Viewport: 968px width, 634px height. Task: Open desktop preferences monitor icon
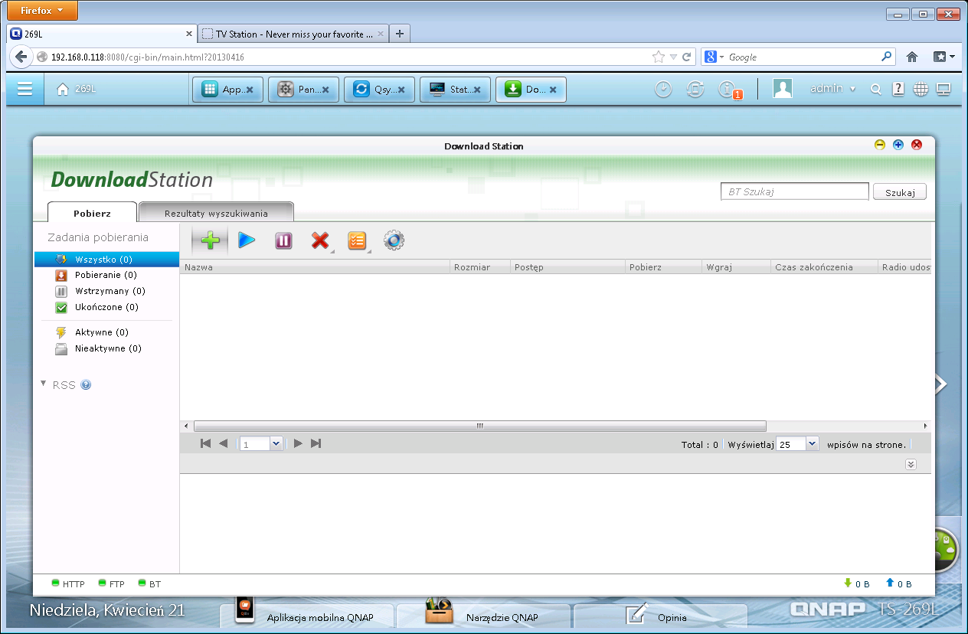coord(943,89)
